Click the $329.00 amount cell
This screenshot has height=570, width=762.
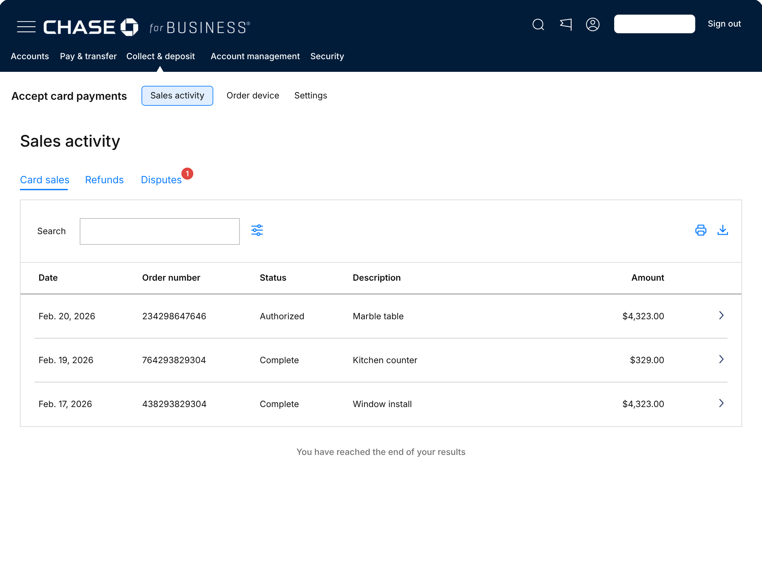coord(647,360)
